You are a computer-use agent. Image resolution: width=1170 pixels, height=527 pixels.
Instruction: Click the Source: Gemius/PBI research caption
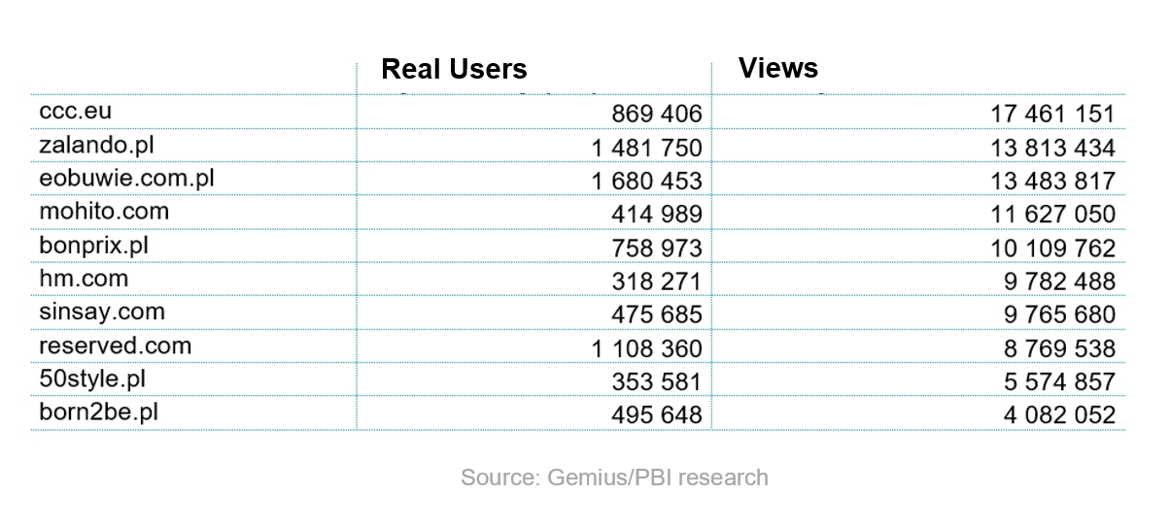[614, 478]
